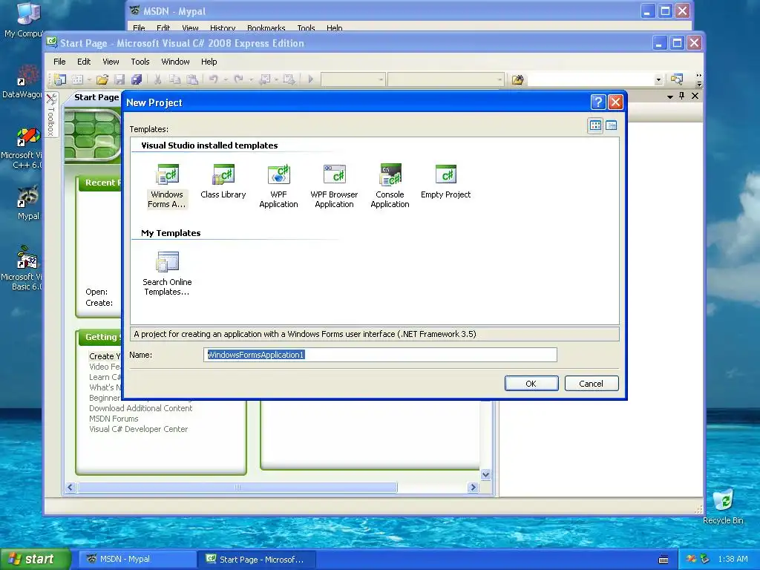Confirm the New Project dialog with OK

coord(531,384)
